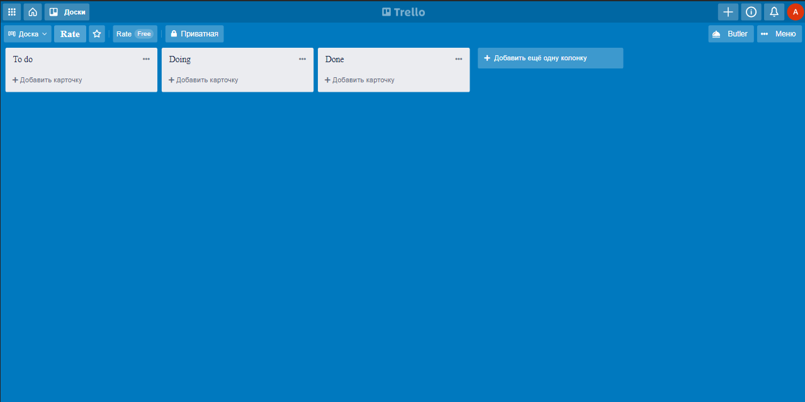
Task: Open the apps grid icon
Action: tap(12, 12)
